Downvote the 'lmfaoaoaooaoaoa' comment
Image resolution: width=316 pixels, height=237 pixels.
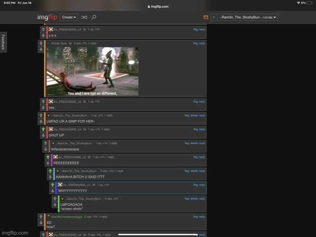pos(46,149)
